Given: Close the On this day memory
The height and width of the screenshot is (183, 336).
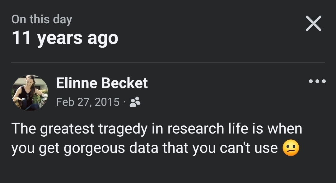Looking at the screenshot, I should coord(313,24).
